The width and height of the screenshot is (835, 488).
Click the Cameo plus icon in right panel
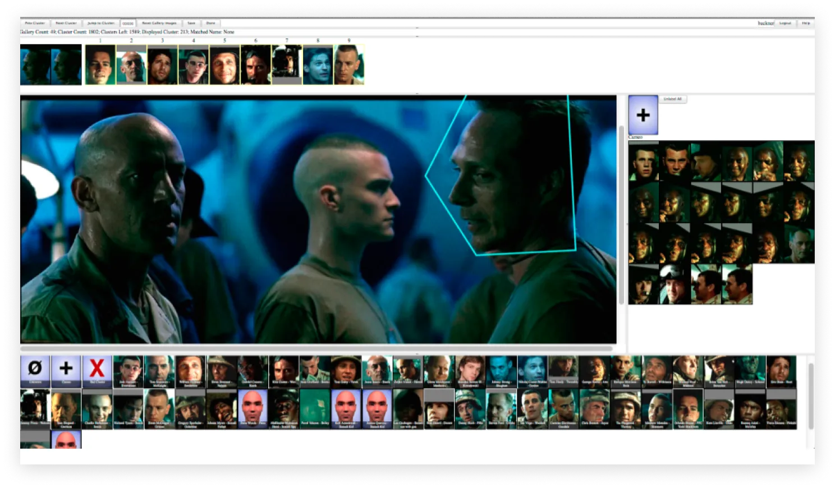[643, 115]
